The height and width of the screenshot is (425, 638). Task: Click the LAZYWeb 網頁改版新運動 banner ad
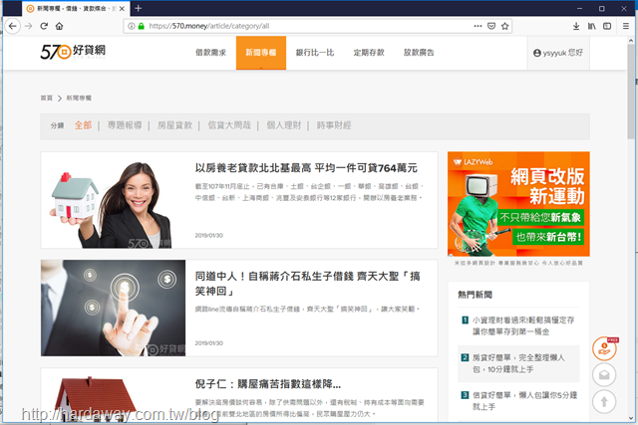518,204
